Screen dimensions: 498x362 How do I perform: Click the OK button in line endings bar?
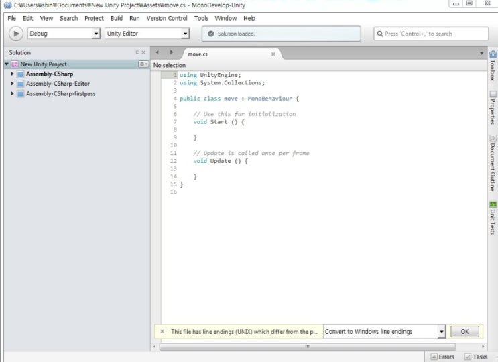click(464, 332)
